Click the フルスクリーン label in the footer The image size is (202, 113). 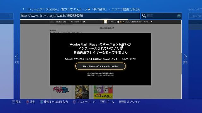[86, 102]
